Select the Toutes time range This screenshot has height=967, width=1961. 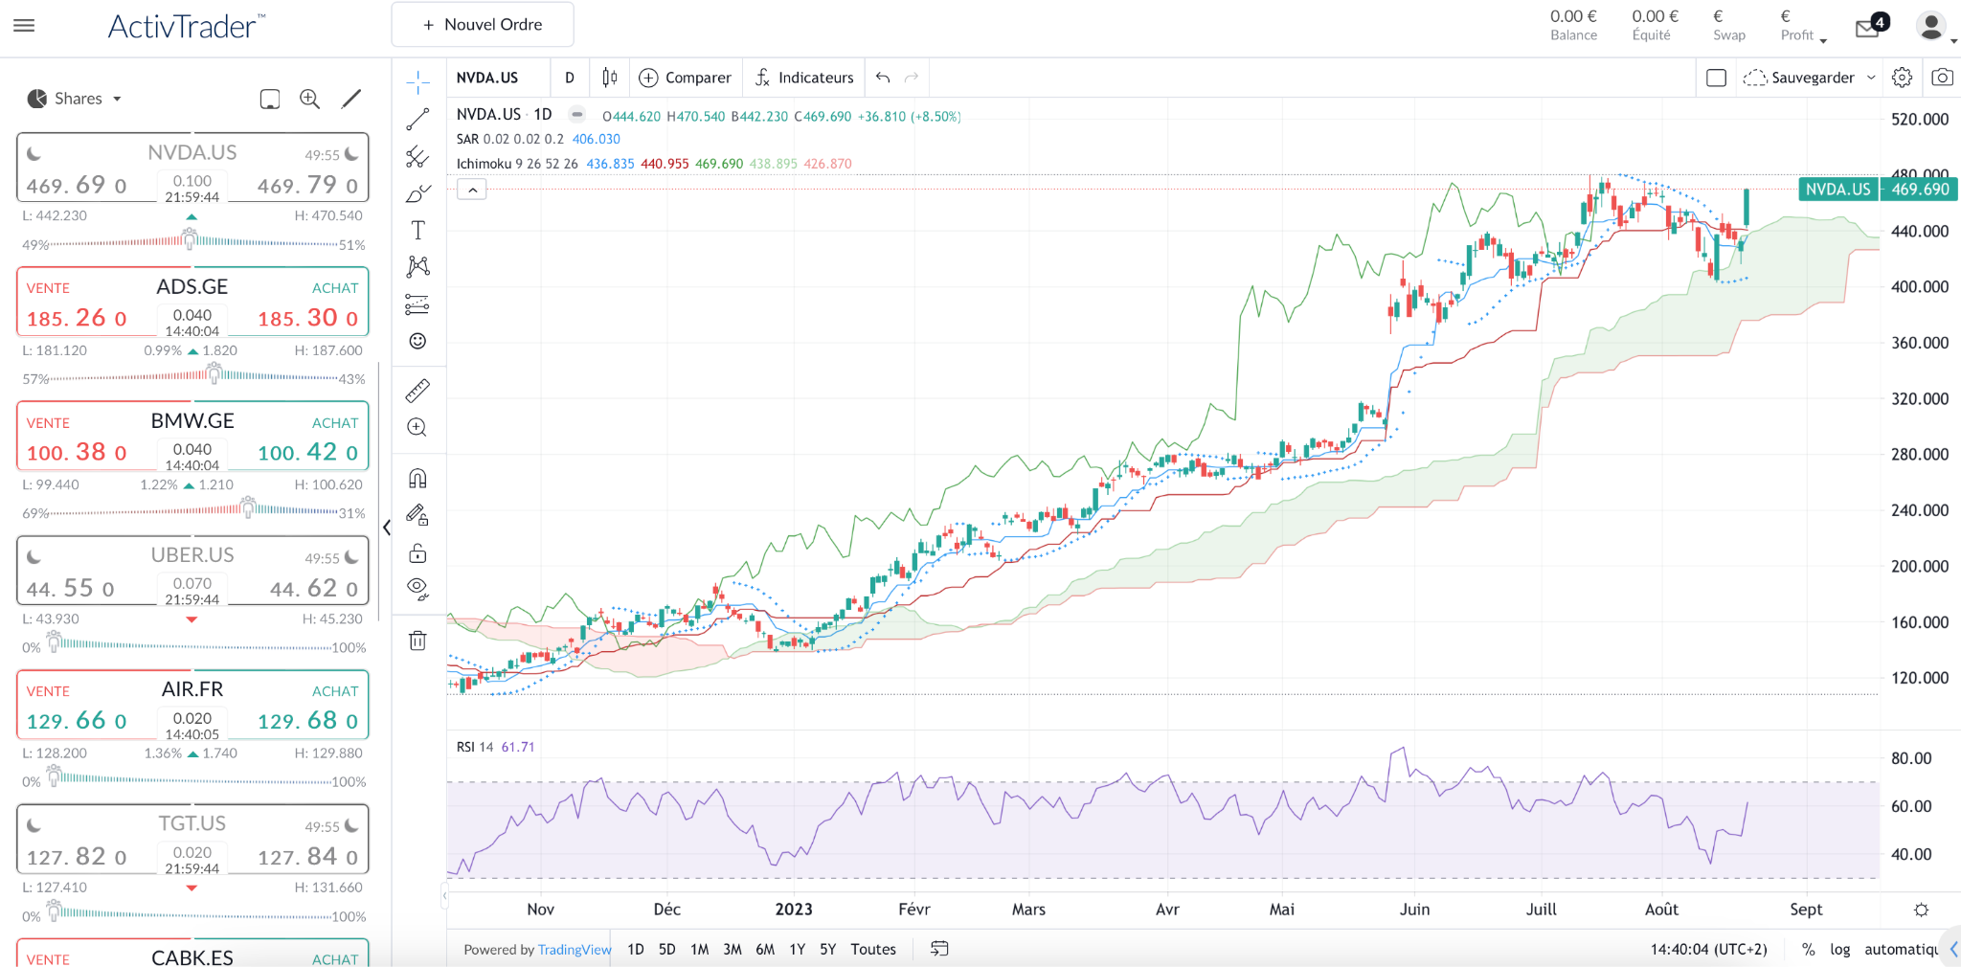(x=873, y=949)
